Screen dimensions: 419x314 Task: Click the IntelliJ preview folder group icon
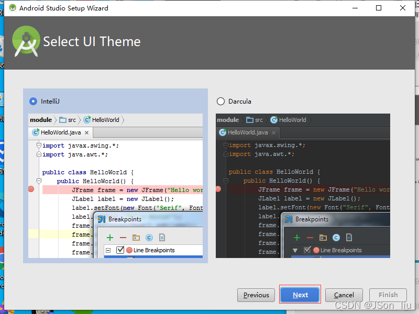tap(136, 238)
